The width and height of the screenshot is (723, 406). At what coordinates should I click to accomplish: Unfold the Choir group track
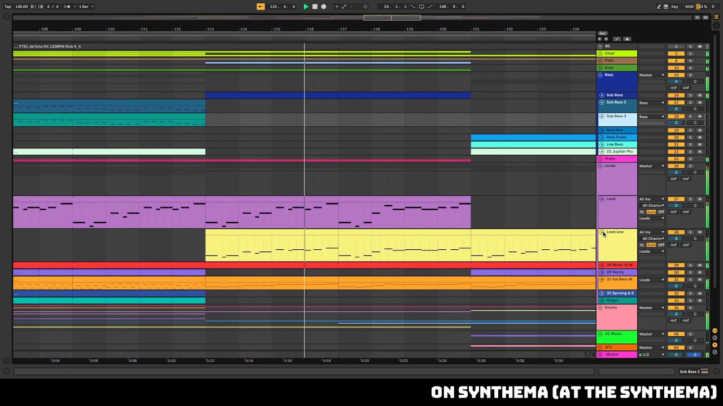(x=600, y=54)
